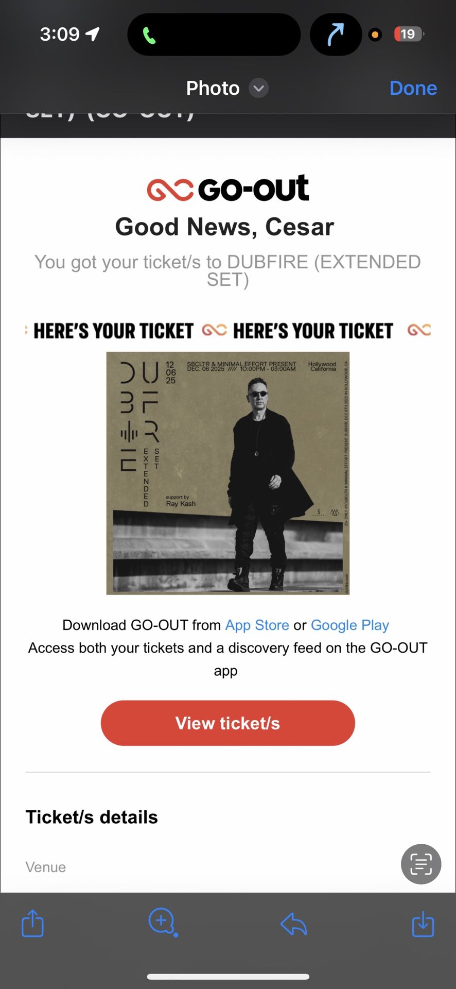The height and width of the screenshot is (989, 456).
Task: Tap Done to close the photo
Action: tap(413, 88)
